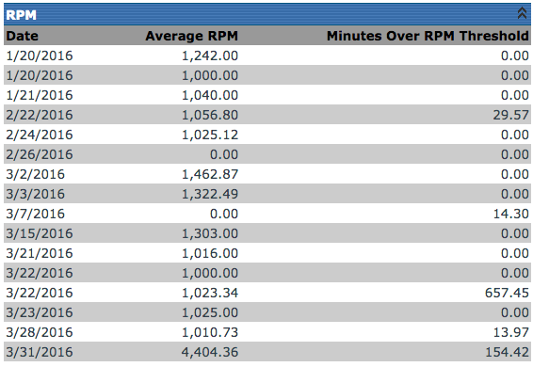Select the 3/22/2016 date in the 1,000.00 row

[40, 273]
